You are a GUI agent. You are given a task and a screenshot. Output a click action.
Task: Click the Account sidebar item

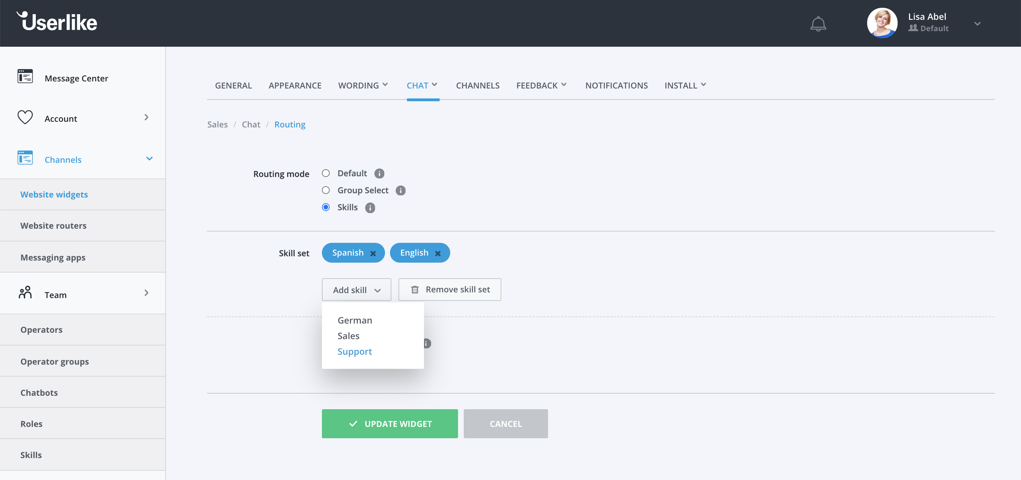click(61, 119)
